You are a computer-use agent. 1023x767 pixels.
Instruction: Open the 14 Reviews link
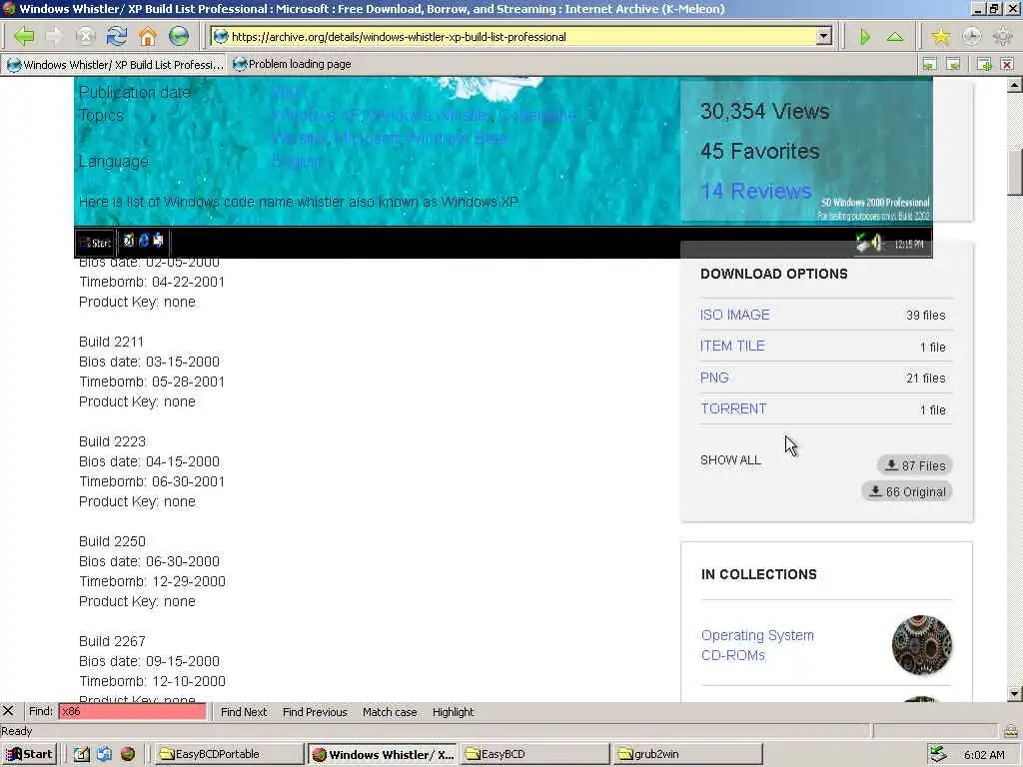(755, 191)
